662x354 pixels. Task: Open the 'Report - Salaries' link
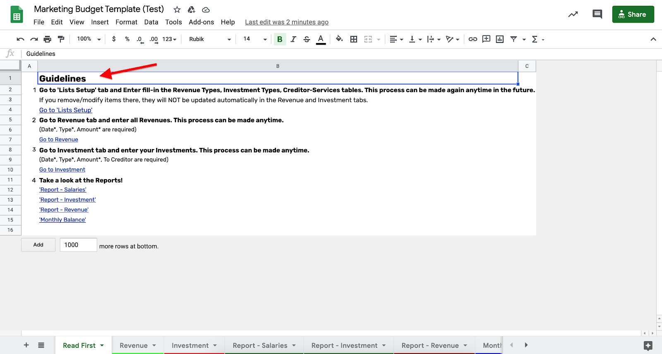(x=63, y=190)
